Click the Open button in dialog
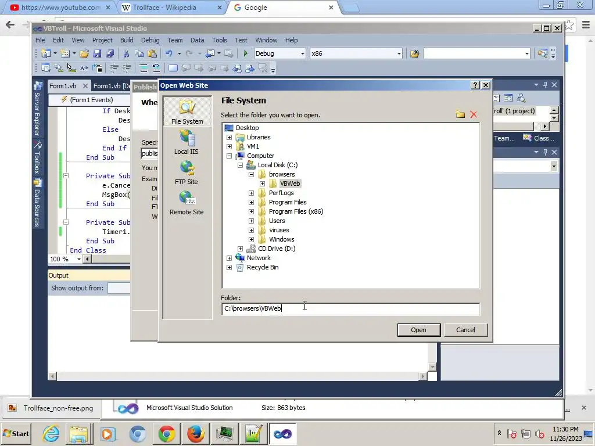 click(418, 330)
